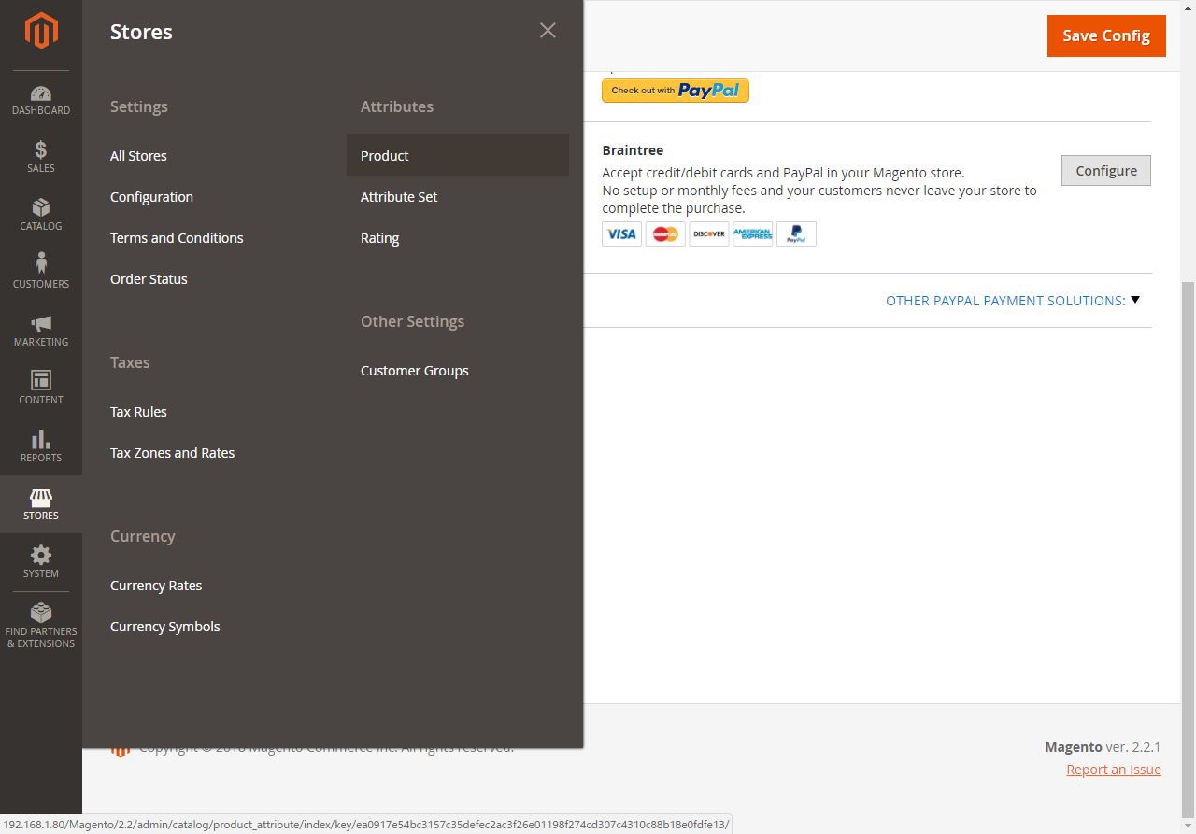Viewport: 1196px width, 834px height.
Task: Click the Report an Issue link
Action: (x=1114, y=770)
